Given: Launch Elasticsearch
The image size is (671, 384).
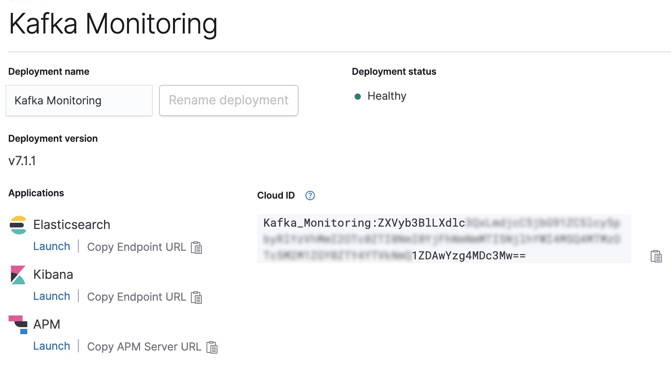Looking at the screenshot, I should 52,247.
